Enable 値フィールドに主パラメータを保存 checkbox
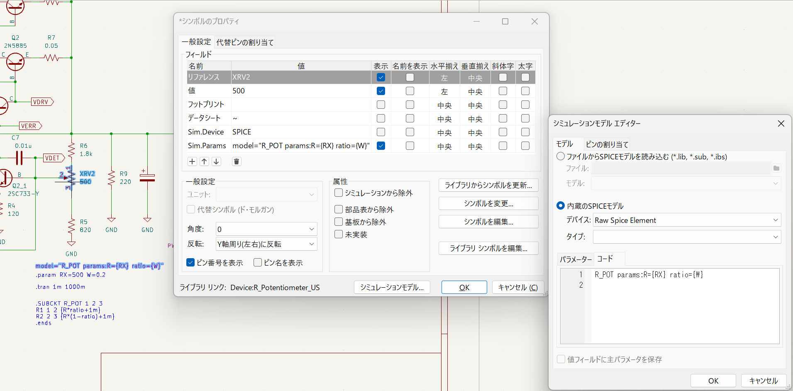Viewport: 793px width, 391px height. coord(561,359)
